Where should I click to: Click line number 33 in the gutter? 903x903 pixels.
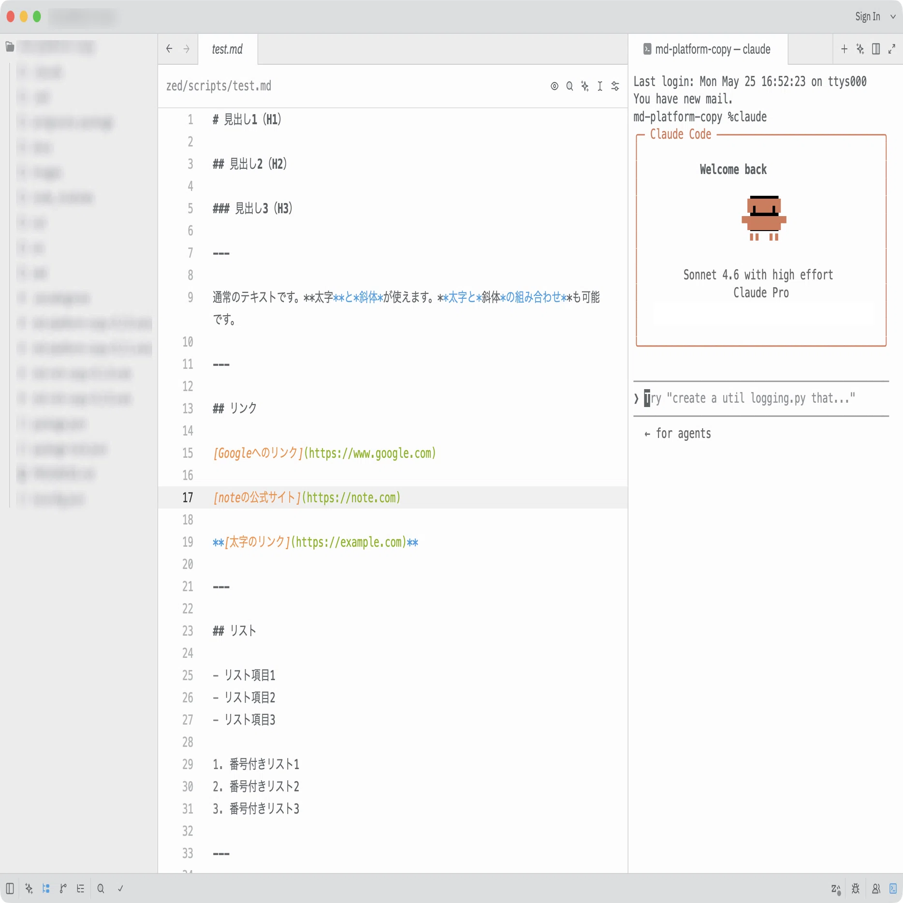[188, 853]
